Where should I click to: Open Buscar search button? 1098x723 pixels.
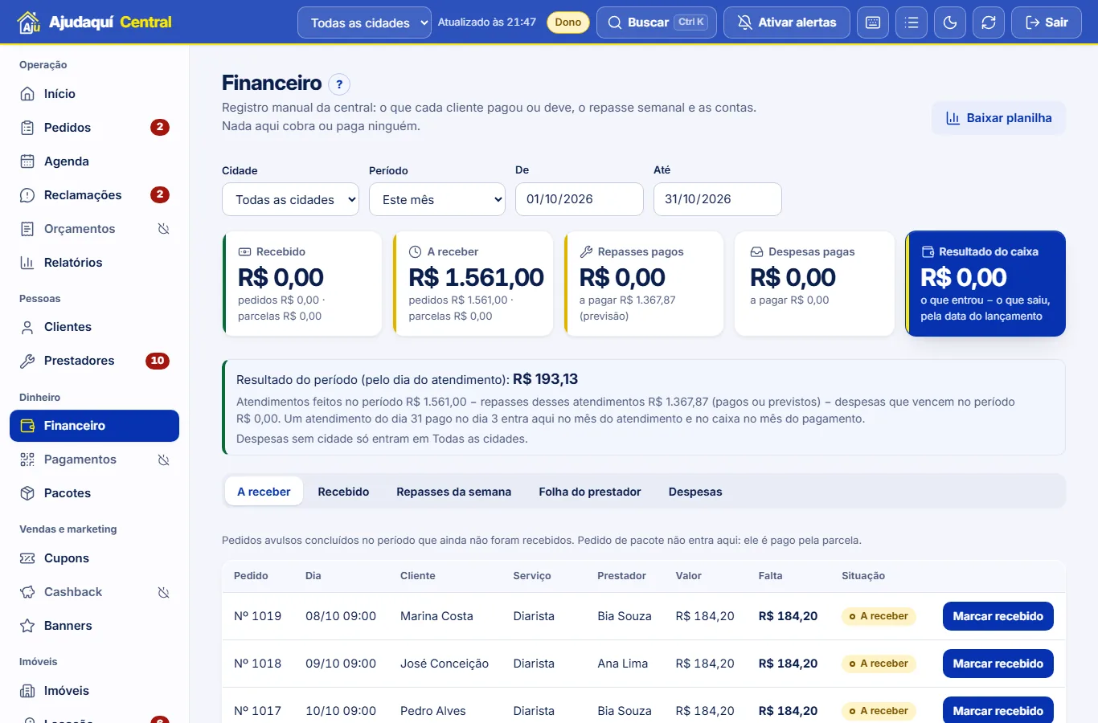tap(657, 22)
